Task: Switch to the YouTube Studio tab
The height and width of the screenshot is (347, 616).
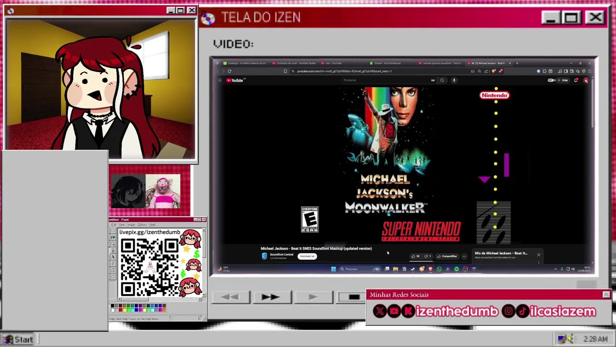Action: pos(294,63)
